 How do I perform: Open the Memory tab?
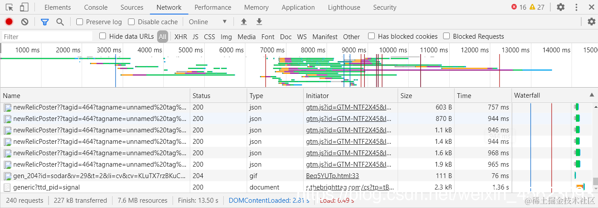point(256,7)
